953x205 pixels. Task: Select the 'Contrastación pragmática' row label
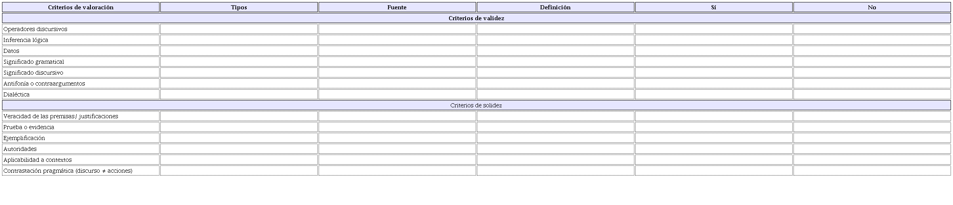pyautogui.click(x=68, y=171)
